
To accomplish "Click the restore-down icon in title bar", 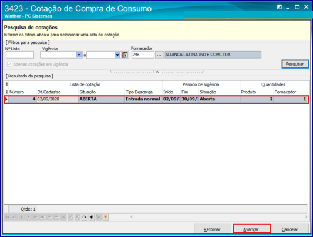I will coord(280,7).
